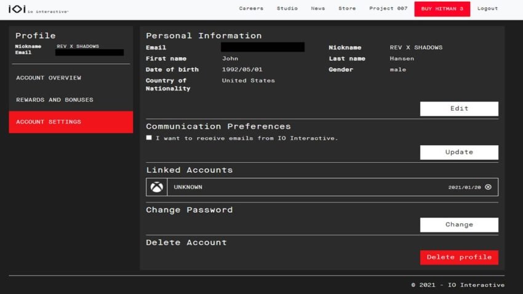Click the linked date 2021/01/20
Screen dimensions: 523x294
pos(465,188)
